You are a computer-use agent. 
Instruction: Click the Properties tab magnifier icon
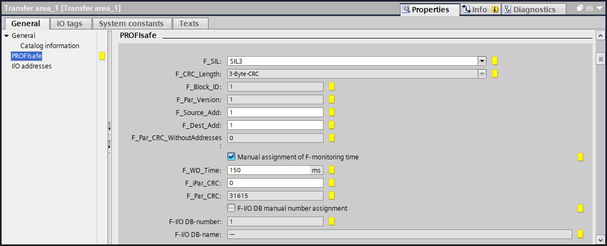pyautogui.click(x=406, y=9)
